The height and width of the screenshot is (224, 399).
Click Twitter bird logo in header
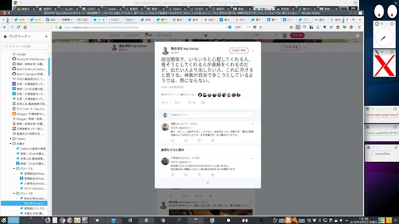pyautogui.click(x=206, y=35)
